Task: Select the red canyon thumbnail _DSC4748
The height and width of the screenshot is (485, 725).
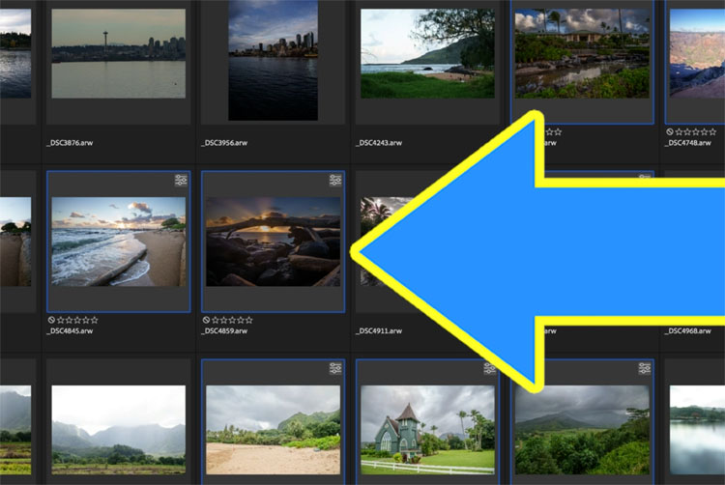Action: click(x=697, y=53)
